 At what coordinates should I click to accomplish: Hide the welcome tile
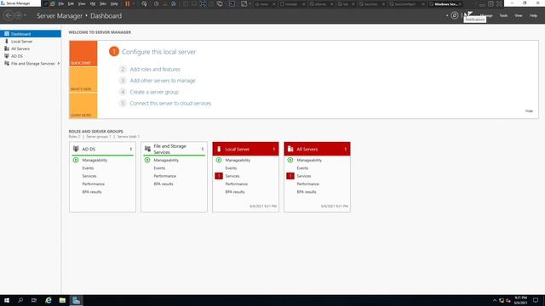[x=529, y=111]
